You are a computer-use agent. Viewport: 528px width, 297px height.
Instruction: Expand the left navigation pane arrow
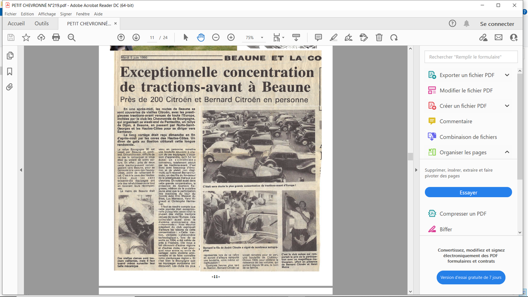[x=21, y=170]
